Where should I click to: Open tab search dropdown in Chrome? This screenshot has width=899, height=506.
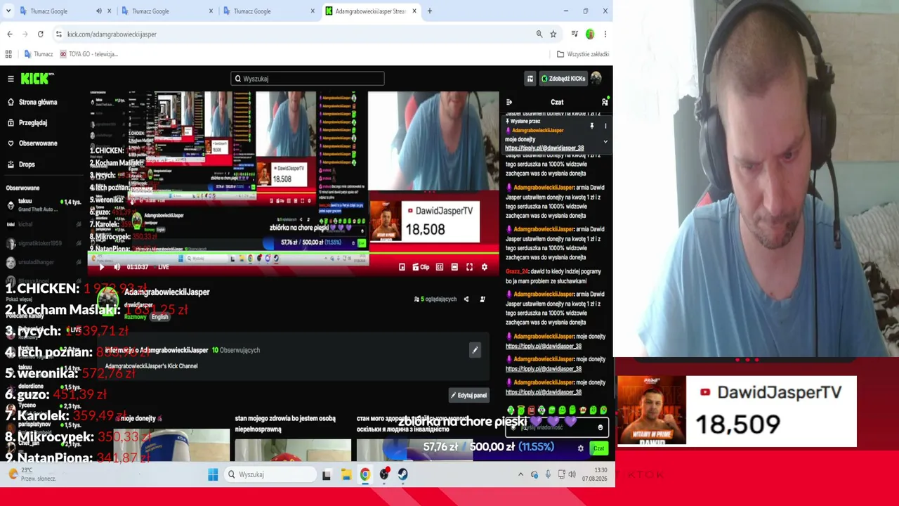coord(8,11)
